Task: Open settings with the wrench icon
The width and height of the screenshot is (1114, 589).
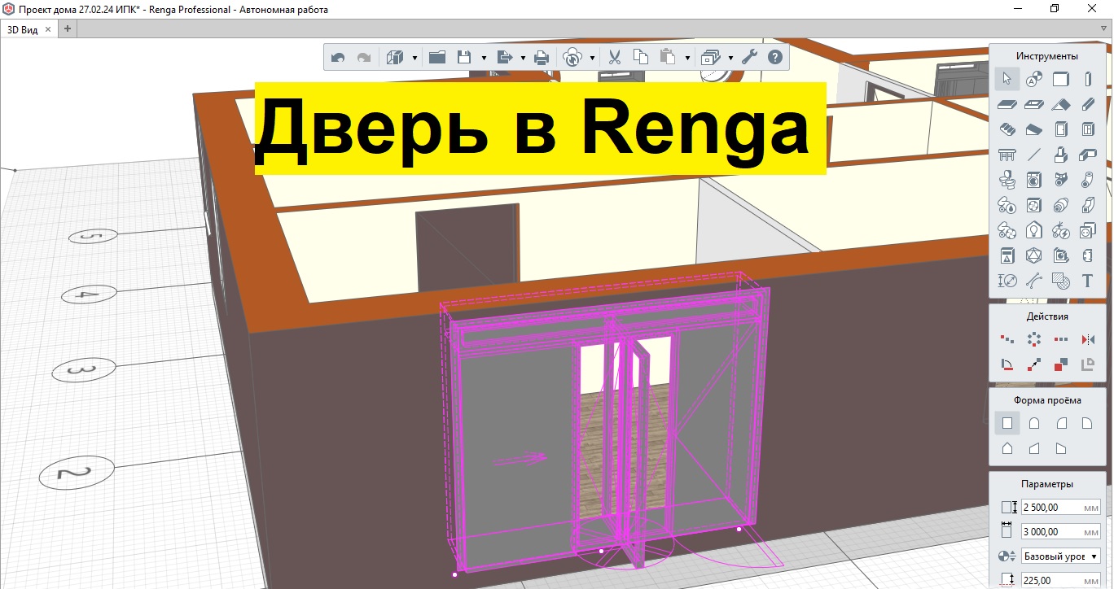Action: pyautogui.click(x=751, y=57)
